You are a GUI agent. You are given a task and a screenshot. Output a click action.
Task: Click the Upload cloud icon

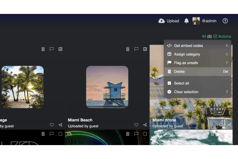(161, 21)
